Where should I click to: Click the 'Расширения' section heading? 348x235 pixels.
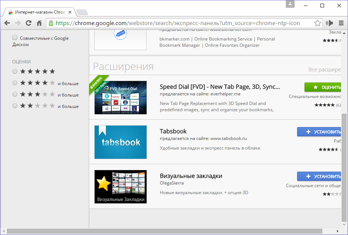point(123,66)
